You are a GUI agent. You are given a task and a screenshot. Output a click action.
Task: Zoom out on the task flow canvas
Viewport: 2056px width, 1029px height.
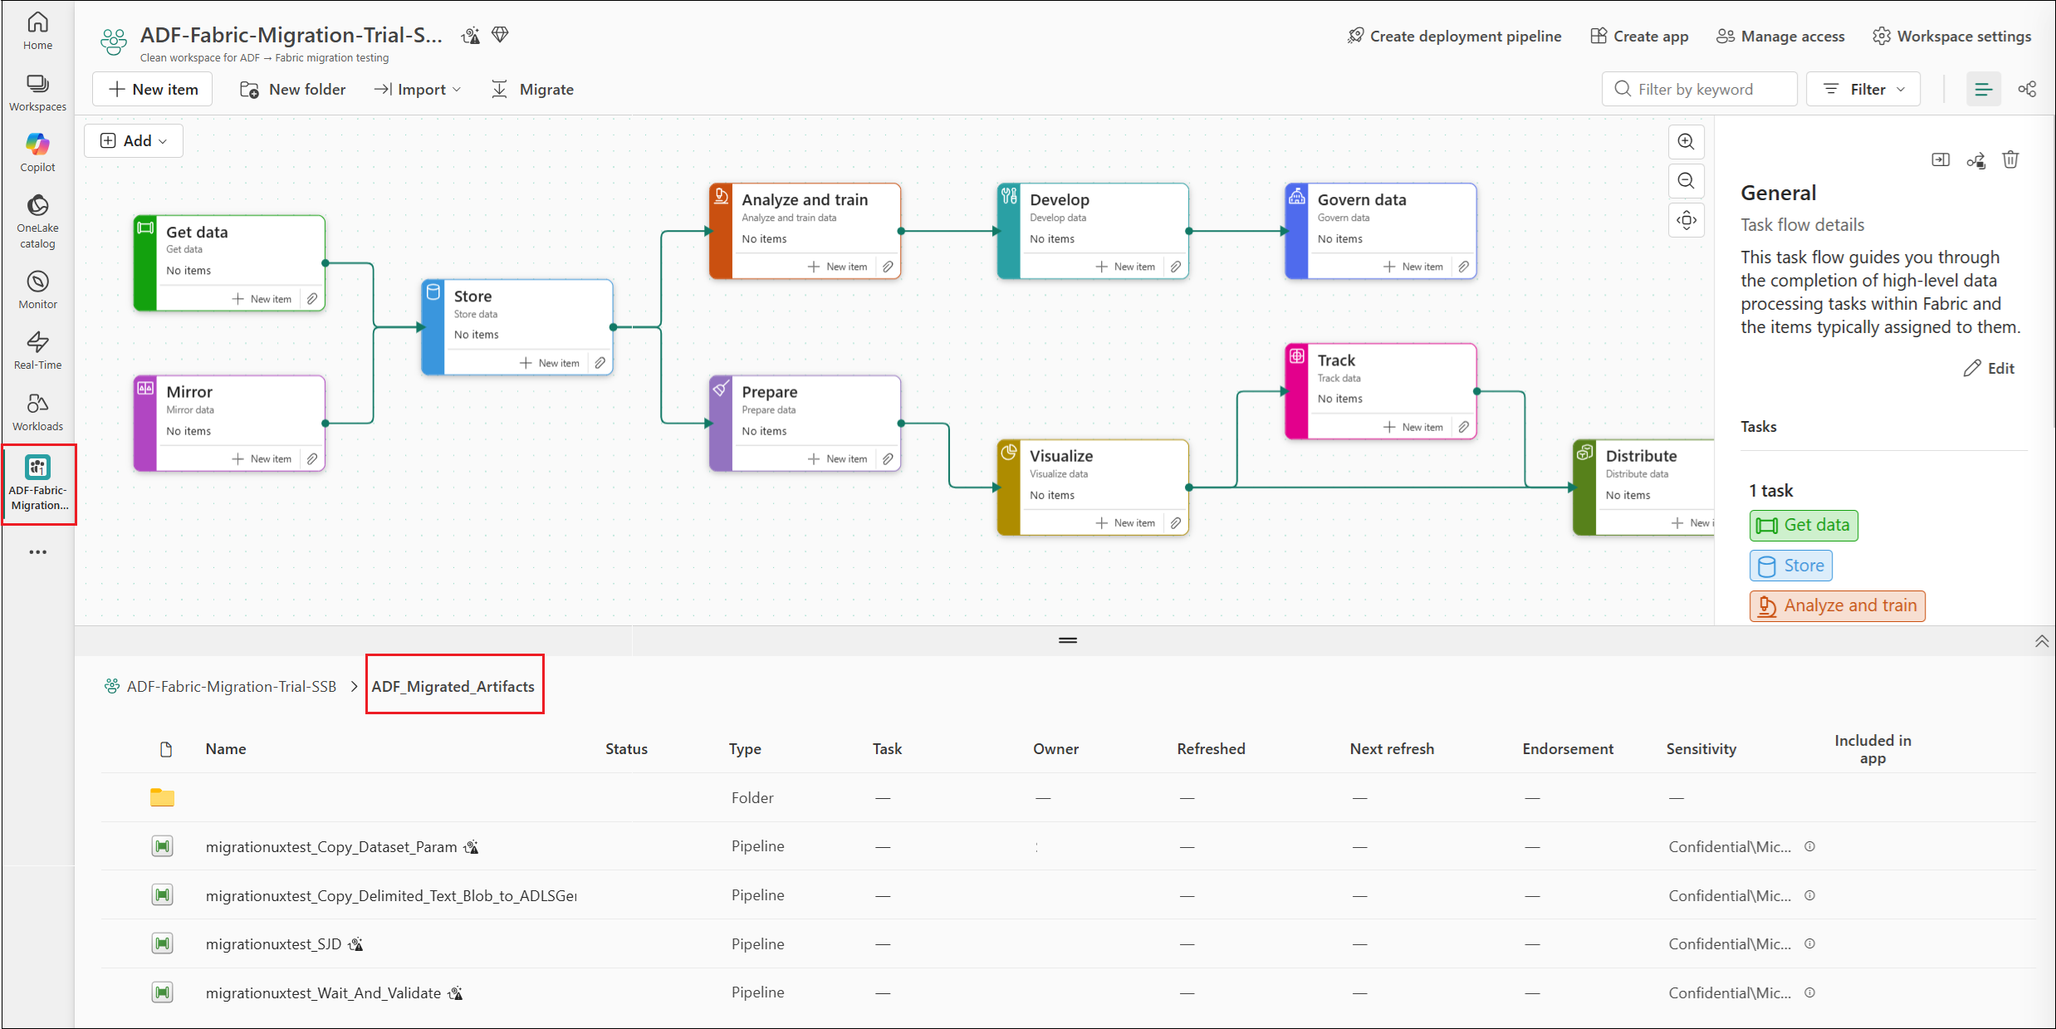pos(1686,180)
